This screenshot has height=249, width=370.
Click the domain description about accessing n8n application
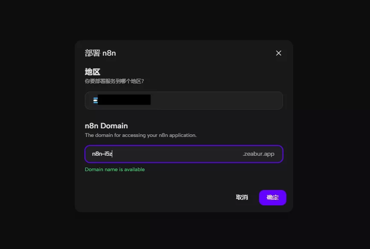tap(141, 135)
